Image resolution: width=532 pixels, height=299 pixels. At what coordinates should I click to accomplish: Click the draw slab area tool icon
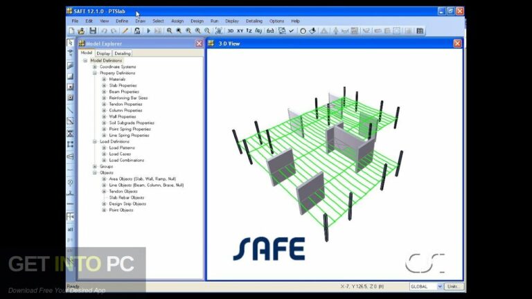(x=70, y=66)
